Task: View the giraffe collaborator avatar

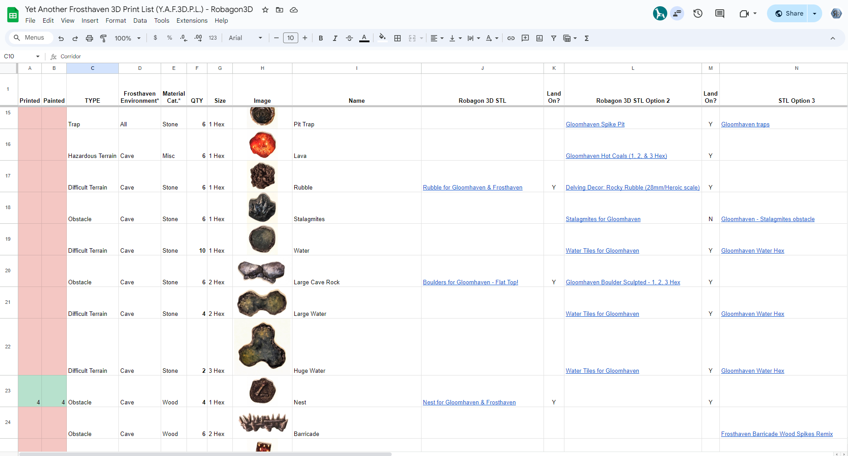Action: [660, 13]
